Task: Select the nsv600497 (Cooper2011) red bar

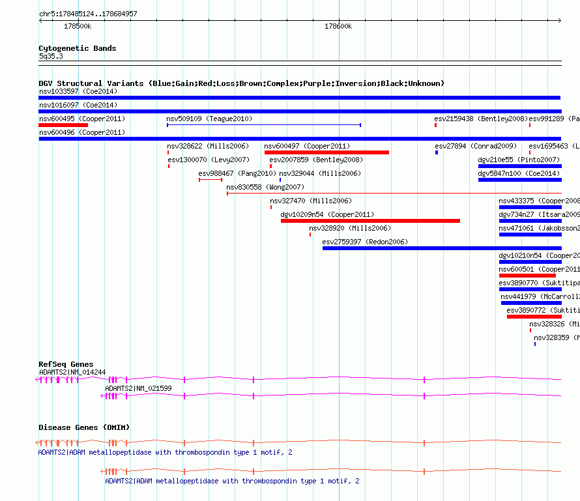Action: 326,152
